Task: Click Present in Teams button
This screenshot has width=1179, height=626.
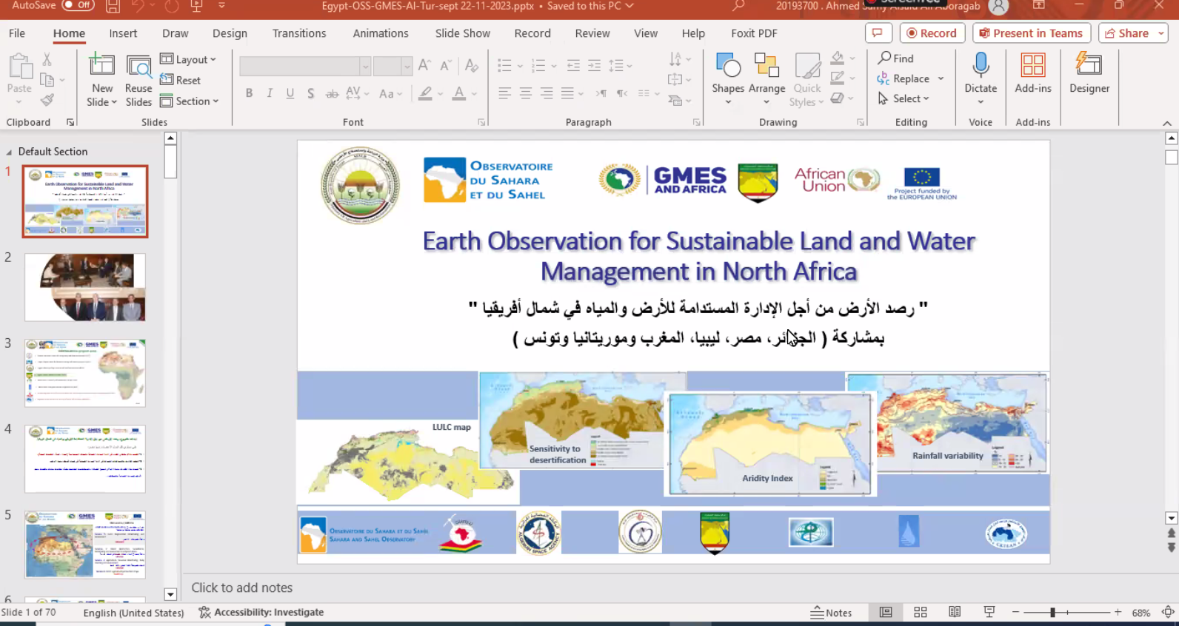Action: [x=1031, y=33]
